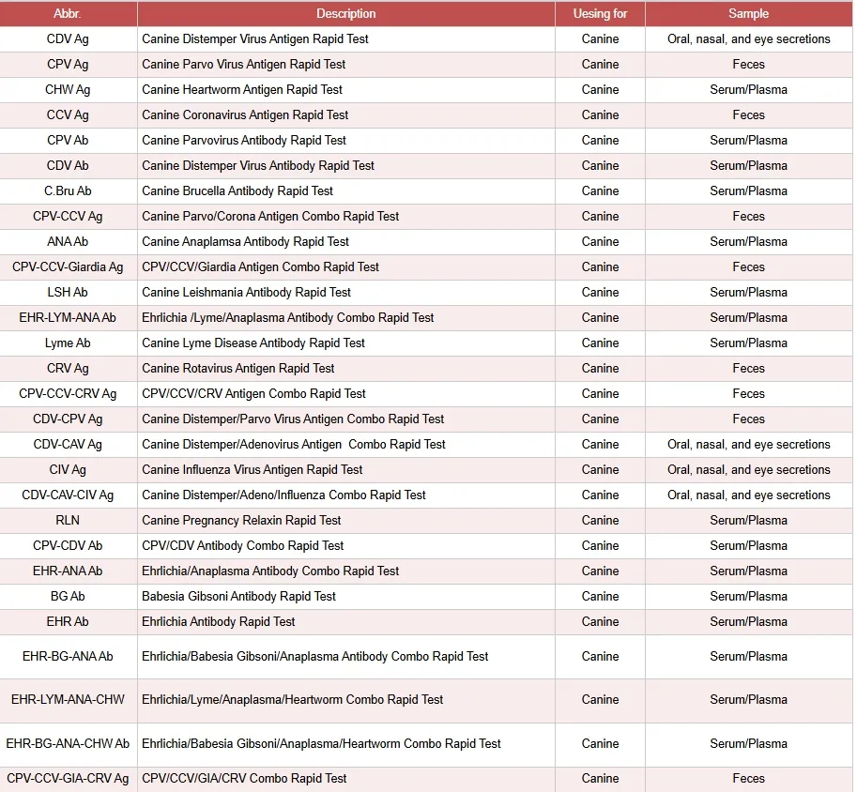
Task: Click Canine Pregnancy Relaxin Rapid Test description
Action: tap(241, 521)
